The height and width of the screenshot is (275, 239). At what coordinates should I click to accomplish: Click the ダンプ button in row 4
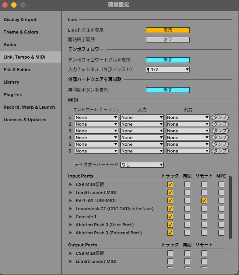tap(220, 137)
